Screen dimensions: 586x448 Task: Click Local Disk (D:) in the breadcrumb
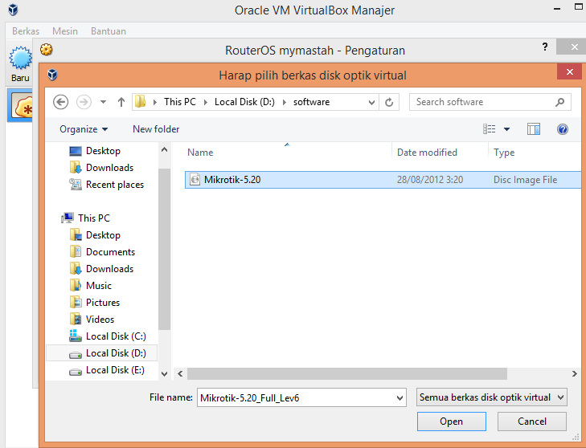click(244, 102)
